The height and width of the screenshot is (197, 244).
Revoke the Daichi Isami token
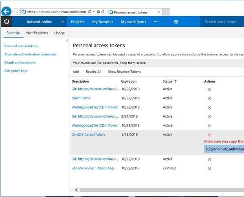pos(209,98)
